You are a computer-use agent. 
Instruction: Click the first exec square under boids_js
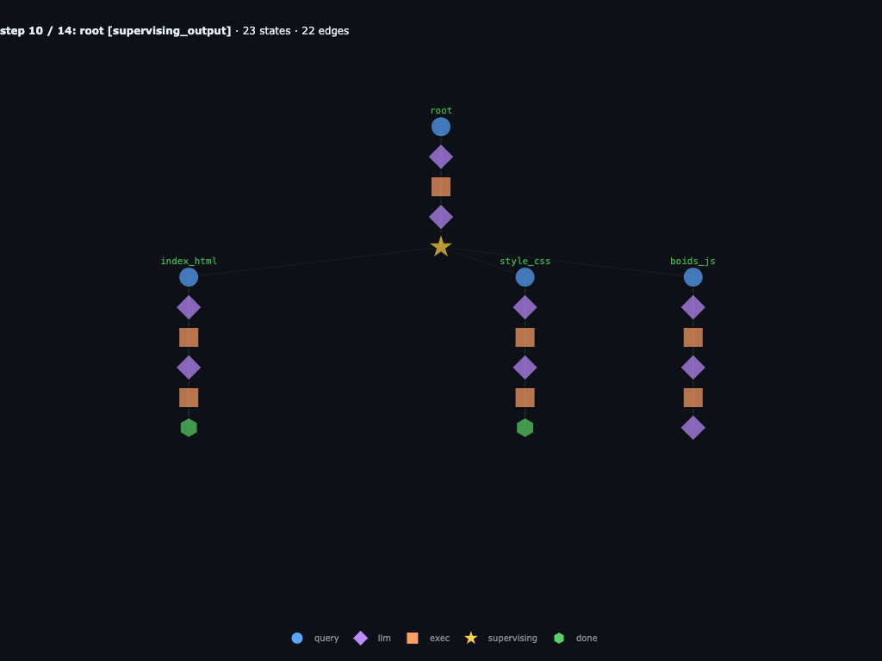pyautogui.click(x=693, y=337)
